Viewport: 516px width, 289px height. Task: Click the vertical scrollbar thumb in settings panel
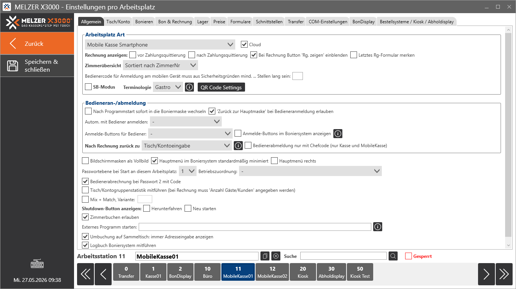509,135
